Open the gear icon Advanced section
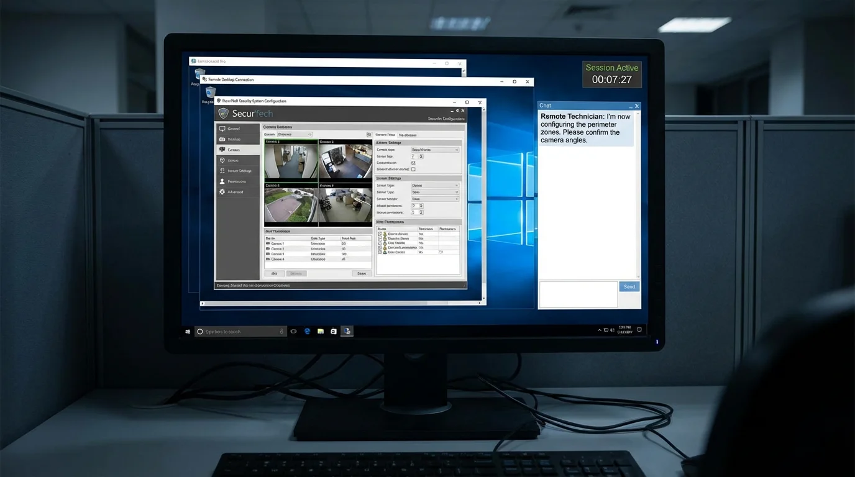The width and height of the screenshot is (855, 477). tap(222, 192)
